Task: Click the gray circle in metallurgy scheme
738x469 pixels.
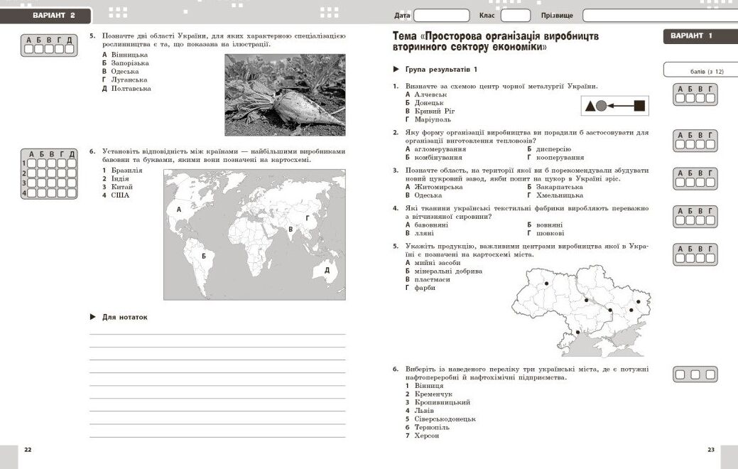Action: [x=602, y=106]
